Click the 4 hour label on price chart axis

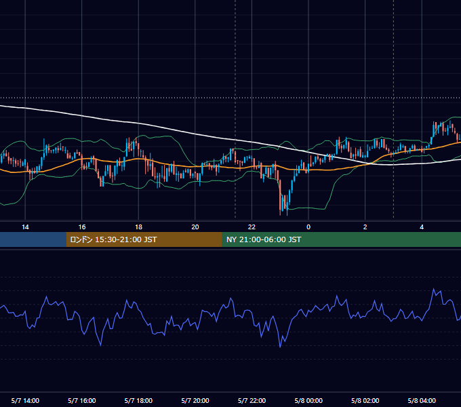click(422, 227)
